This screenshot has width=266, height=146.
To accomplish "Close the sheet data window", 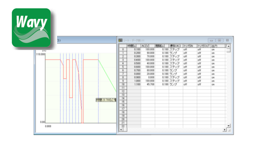I will pos(228,40).
